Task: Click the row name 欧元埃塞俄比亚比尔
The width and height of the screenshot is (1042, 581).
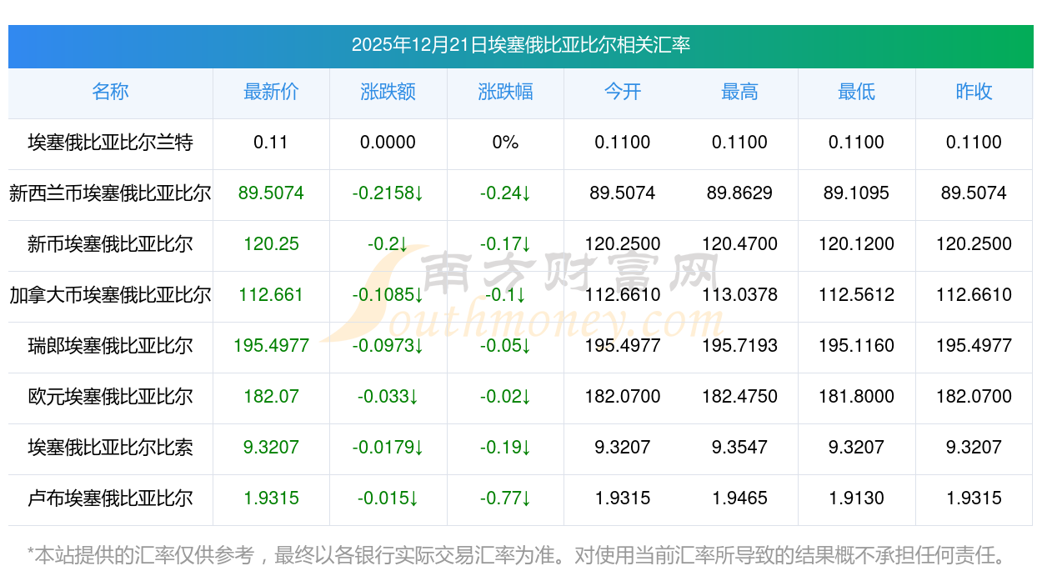Action: click(110, 397)
